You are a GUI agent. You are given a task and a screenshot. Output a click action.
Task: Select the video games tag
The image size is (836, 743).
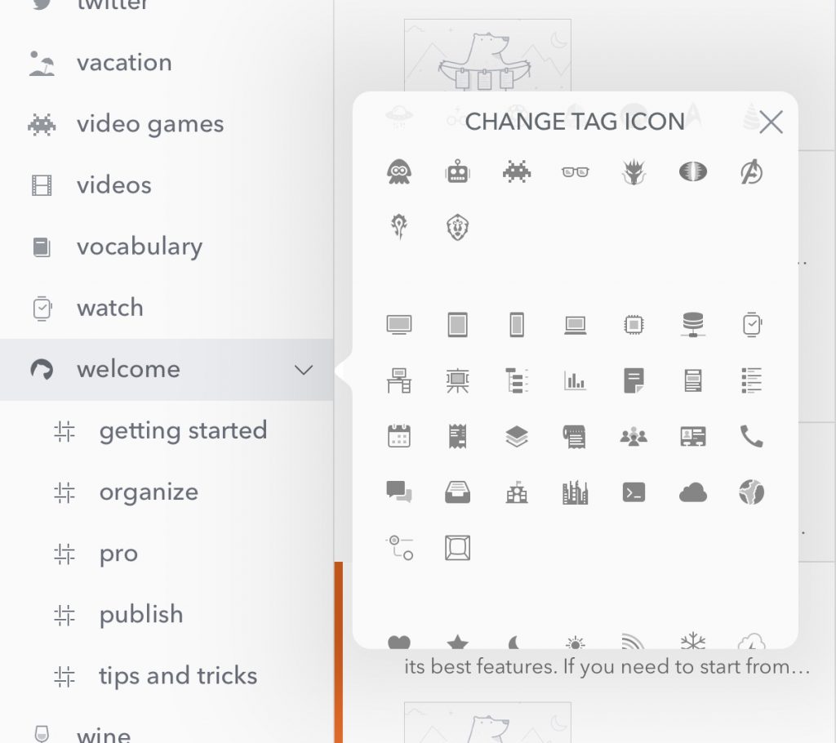[x=149, y=124]
